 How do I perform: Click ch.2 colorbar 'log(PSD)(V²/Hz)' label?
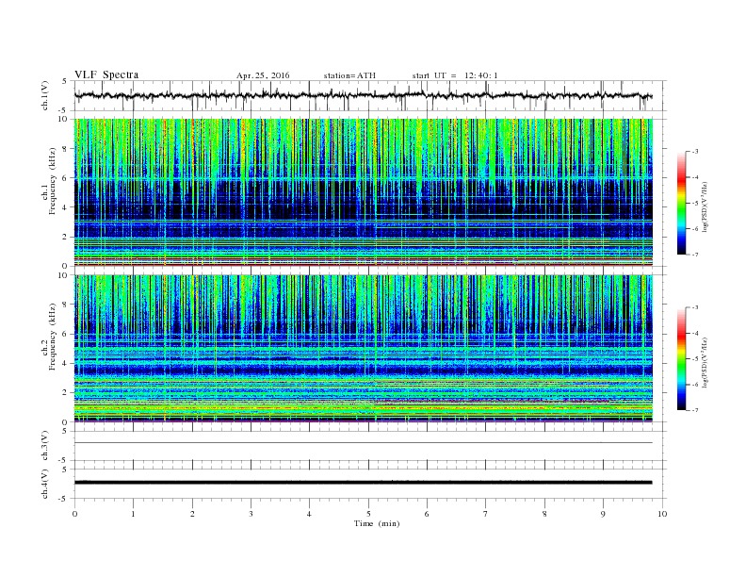pos(705,362)
